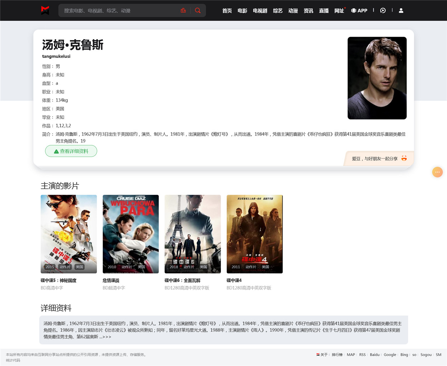Open so footer link
Viewport: 447px width, 366px height.
[x=414, y=355]
